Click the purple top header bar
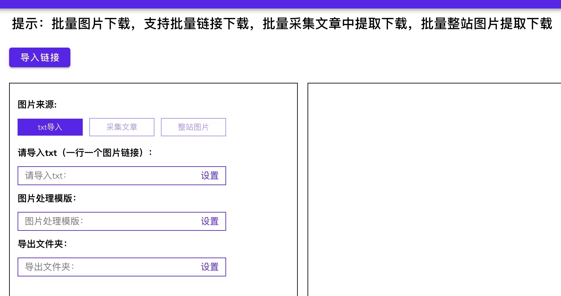Image resolution: width=561 pixels, height=296 pixels. [280, 4]
